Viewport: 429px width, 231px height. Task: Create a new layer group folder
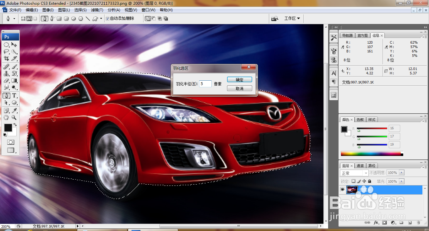coord(401,223)
